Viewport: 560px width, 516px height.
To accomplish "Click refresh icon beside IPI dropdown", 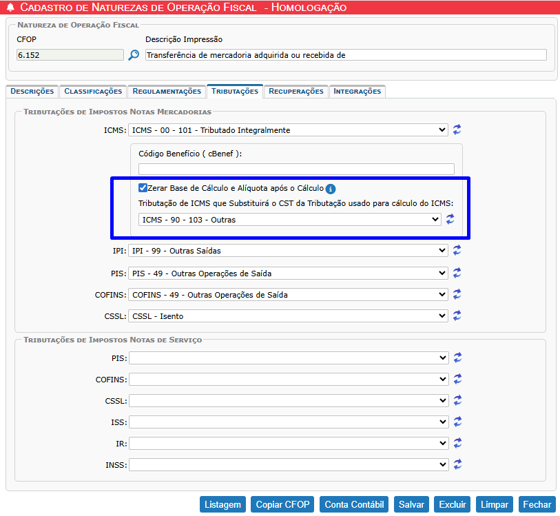I will click(457, 251).
